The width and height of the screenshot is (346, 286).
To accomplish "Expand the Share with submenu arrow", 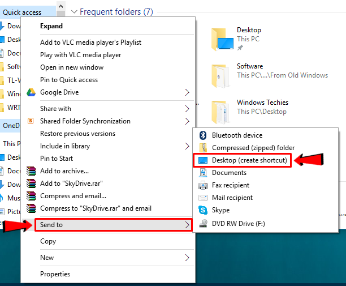I will (187, 109).
